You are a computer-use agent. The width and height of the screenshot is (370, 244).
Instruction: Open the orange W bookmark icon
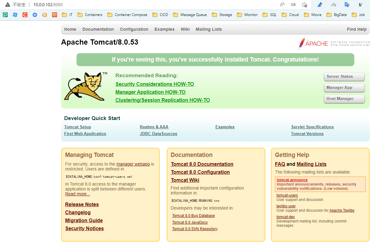(x=45, y=15)
